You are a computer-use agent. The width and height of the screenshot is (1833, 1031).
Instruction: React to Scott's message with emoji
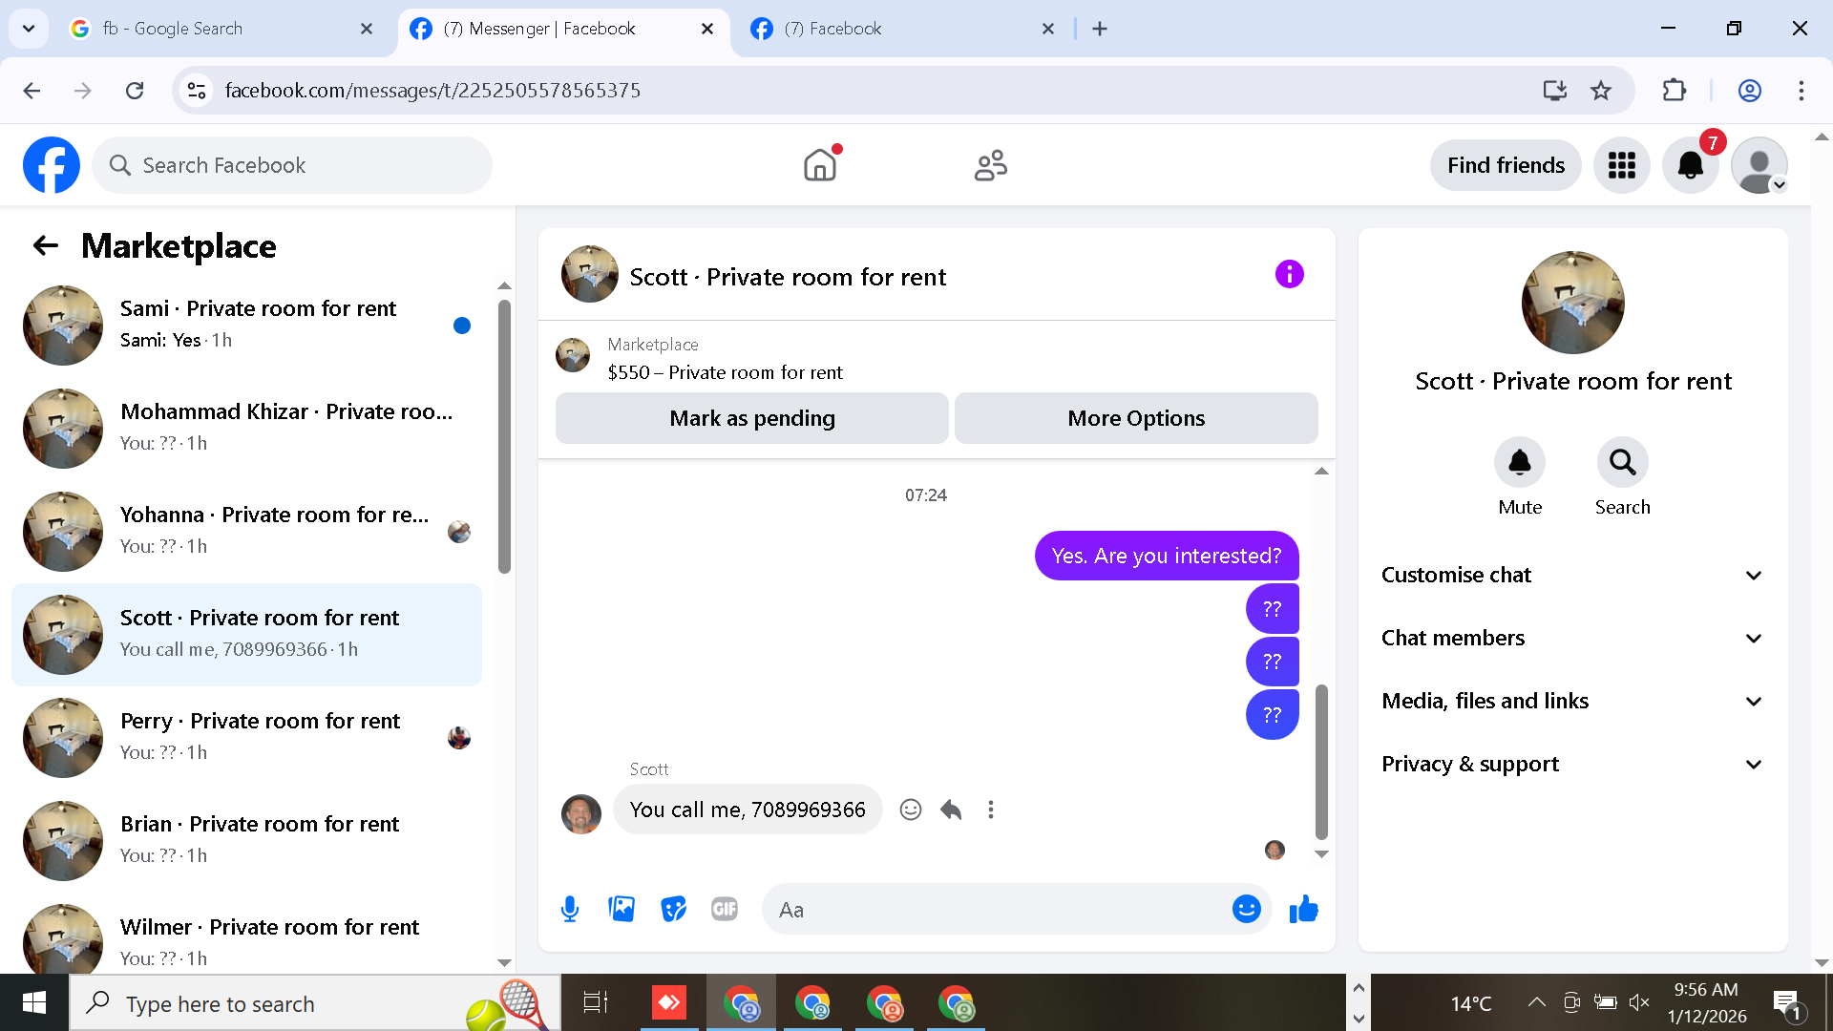coord(911,810)
